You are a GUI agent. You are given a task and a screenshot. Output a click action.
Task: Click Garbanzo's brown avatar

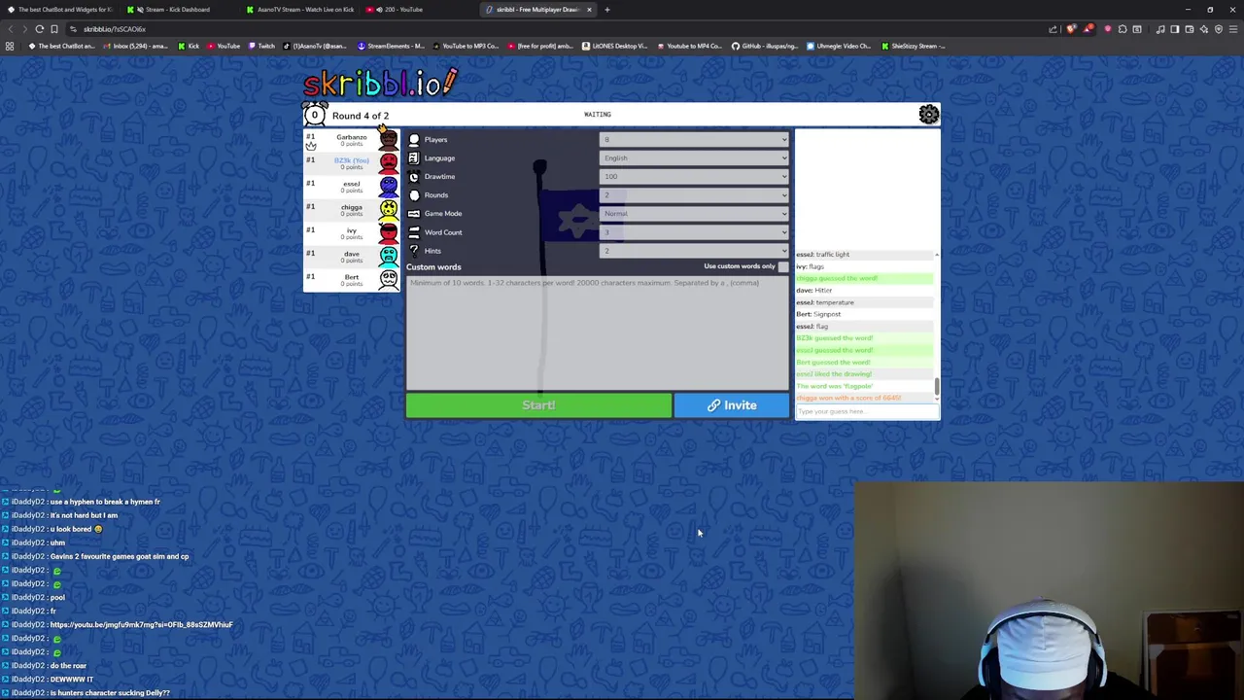pos(388,140)
